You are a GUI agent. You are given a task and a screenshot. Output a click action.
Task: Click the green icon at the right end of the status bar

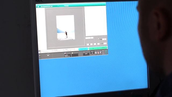[x=106, y=52]
